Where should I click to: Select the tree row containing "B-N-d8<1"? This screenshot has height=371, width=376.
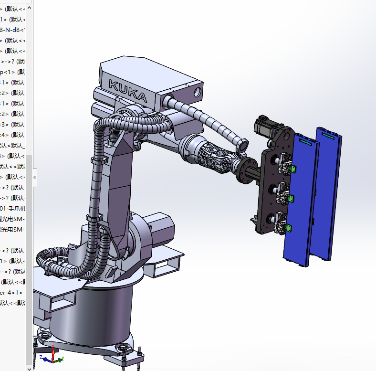coord(13,30)
